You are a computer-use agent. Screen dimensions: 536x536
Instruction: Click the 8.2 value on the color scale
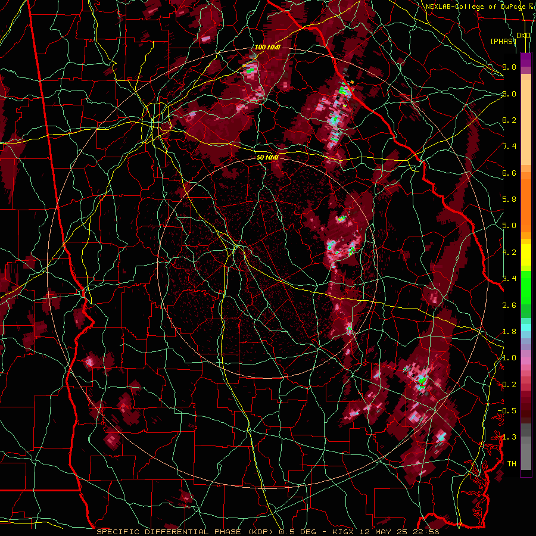(x=509, y=120)
